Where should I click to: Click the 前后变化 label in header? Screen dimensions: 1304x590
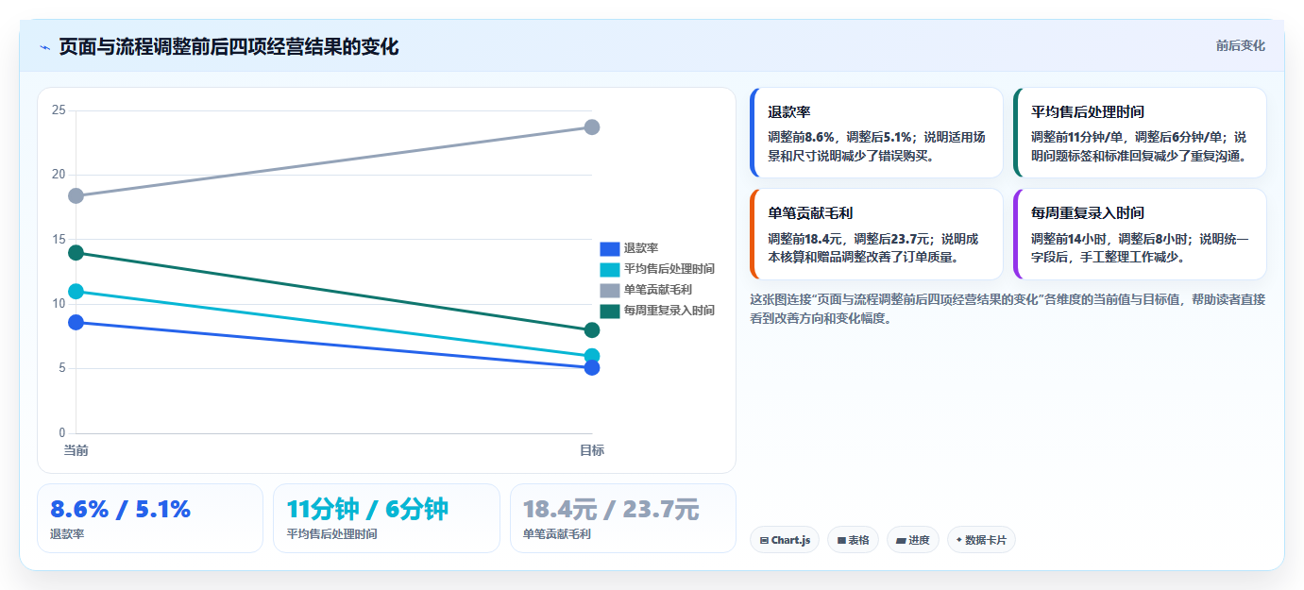coord(1240,46)
